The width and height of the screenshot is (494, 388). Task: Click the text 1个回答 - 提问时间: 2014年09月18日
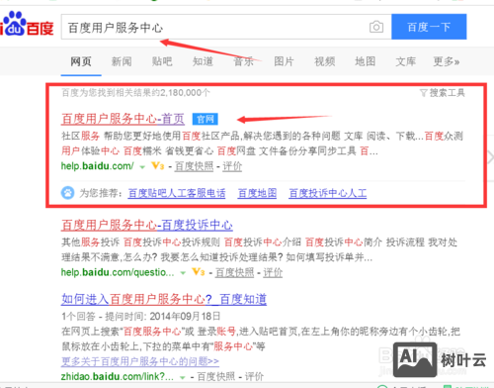[x=141, y=317]
